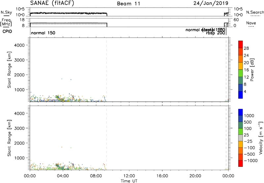Click the 16:00 time tick label
The width and height of the screenshot is (264, 183).
162,176
